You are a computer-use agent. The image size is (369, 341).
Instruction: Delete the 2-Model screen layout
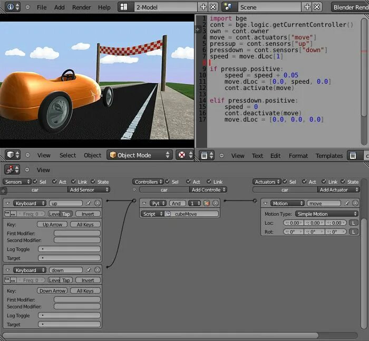[x=213, y=7]
